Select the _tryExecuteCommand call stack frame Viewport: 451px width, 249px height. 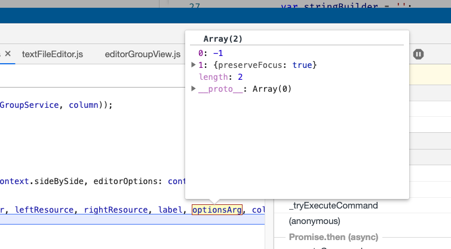pyautogui.click(x=333, y=206)
